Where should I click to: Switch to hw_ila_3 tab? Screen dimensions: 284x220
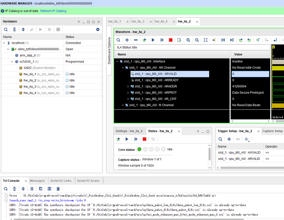click(x=138, y=21)
